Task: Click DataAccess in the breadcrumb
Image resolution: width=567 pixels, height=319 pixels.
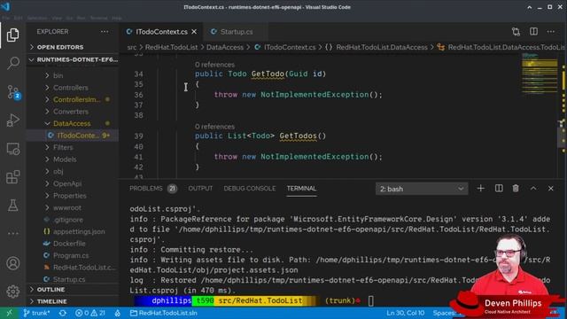Action: (224, 47)
